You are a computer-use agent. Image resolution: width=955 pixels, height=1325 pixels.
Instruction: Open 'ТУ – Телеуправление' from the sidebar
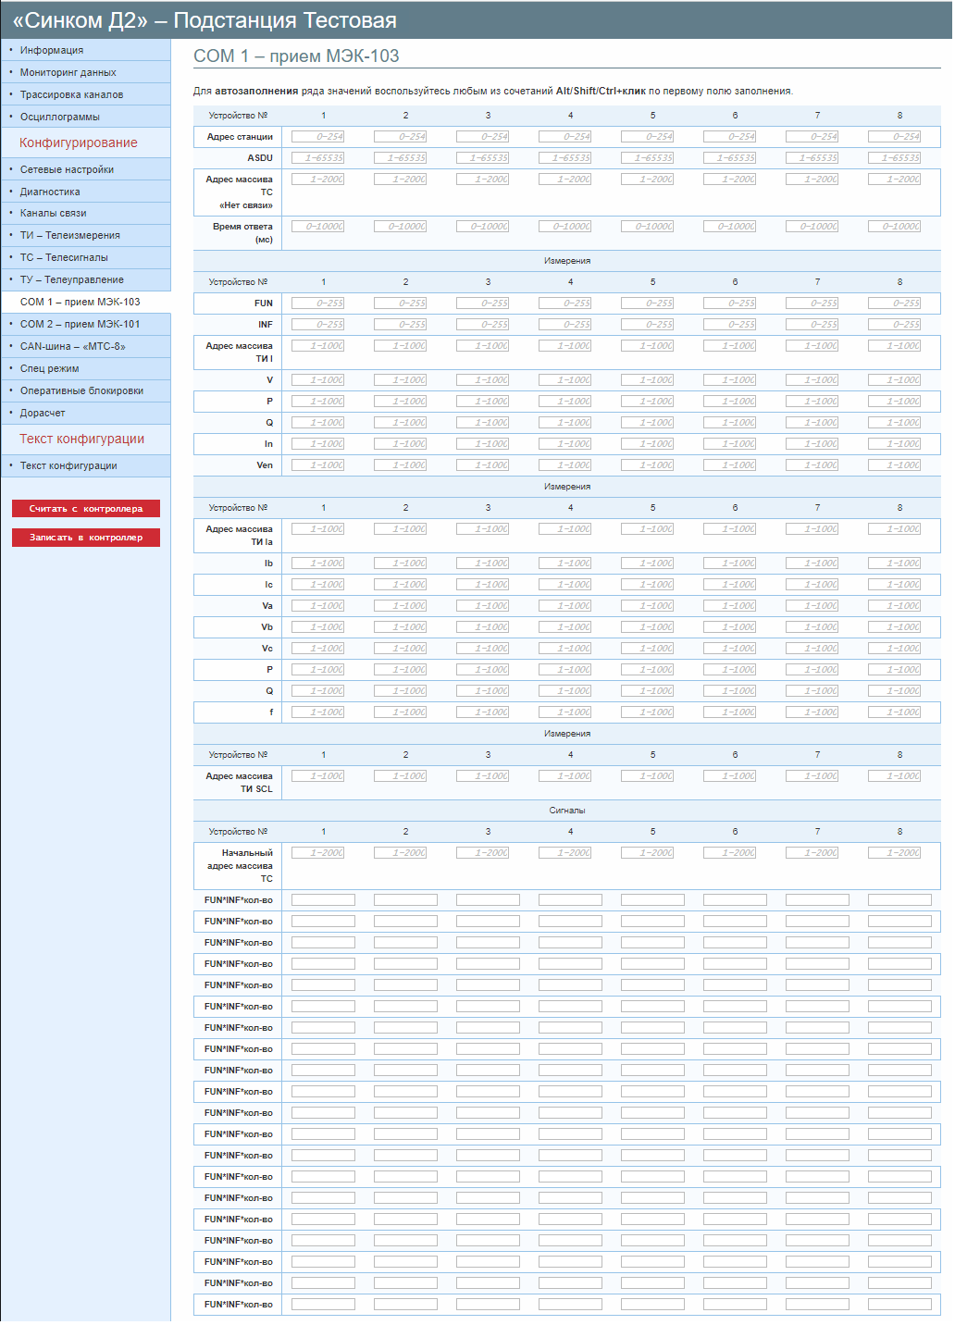click(72, 279)
